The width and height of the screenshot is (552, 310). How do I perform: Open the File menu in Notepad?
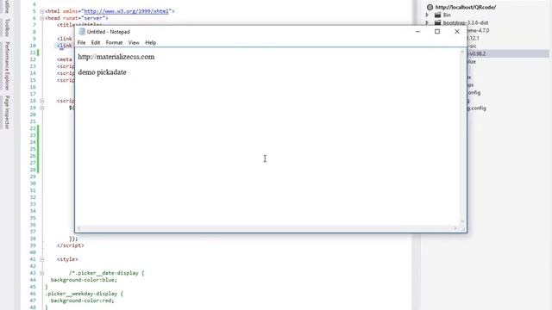tap(81, 42)
